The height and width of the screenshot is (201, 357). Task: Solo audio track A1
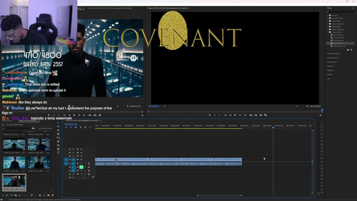(85, 164)
